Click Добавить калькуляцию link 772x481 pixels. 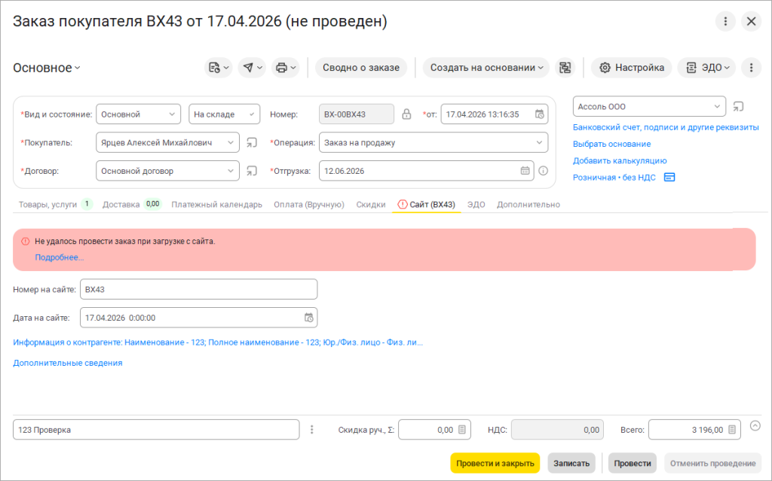point(620,161)
